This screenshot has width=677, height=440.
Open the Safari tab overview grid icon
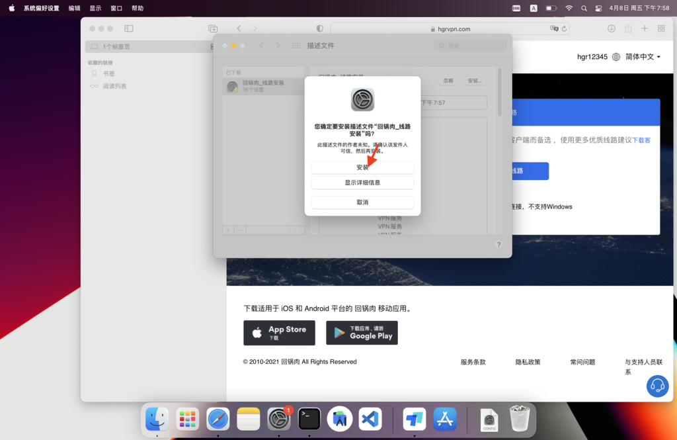click(661, 28)
